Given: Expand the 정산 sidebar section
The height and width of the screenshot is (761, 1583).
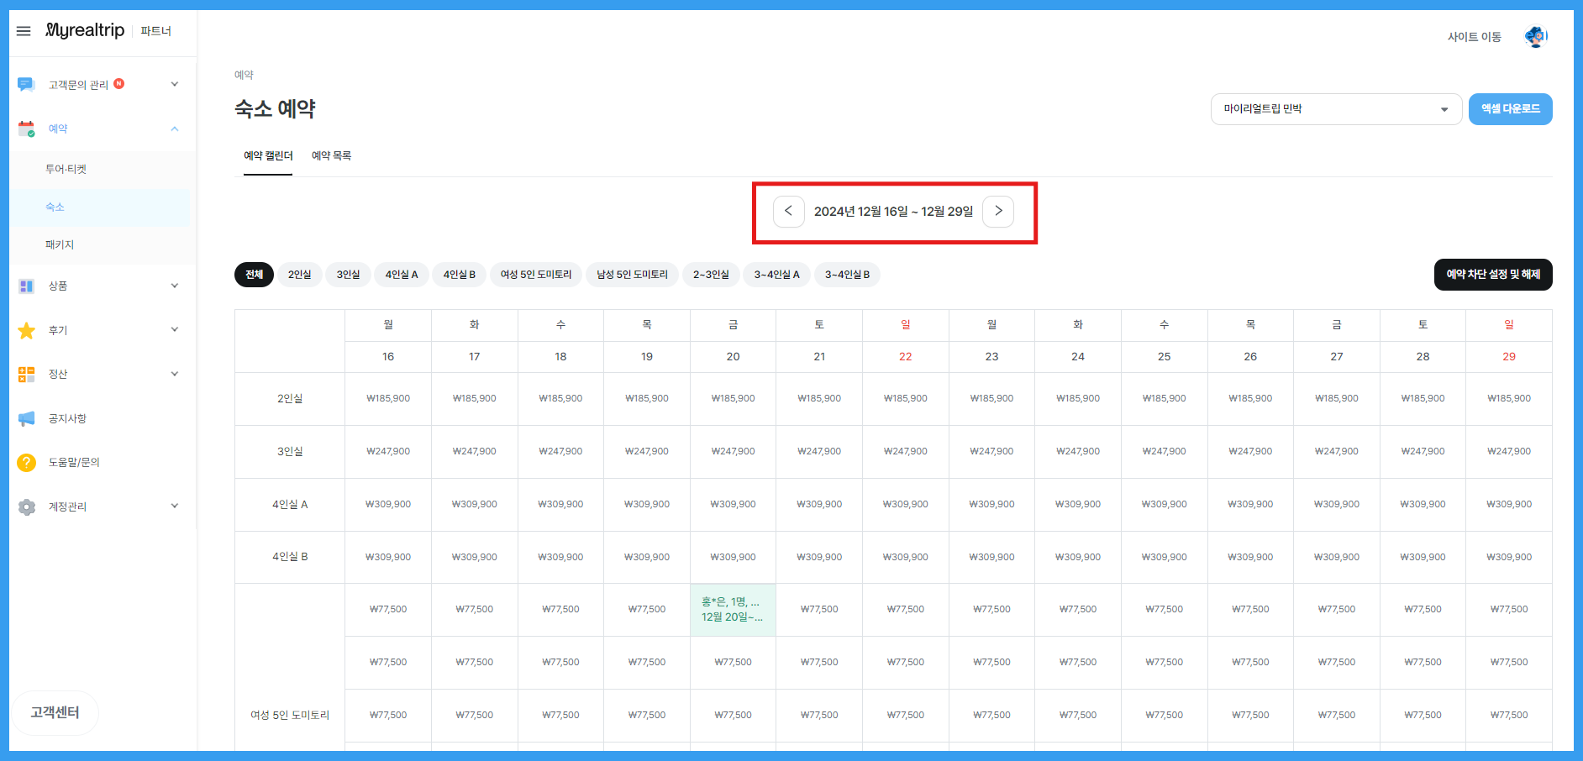Looking at the screenshot, I should pyautogui.click(x=174, y=374).
